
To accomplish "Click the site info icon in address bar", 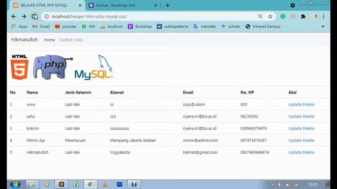I will (47, 16).
